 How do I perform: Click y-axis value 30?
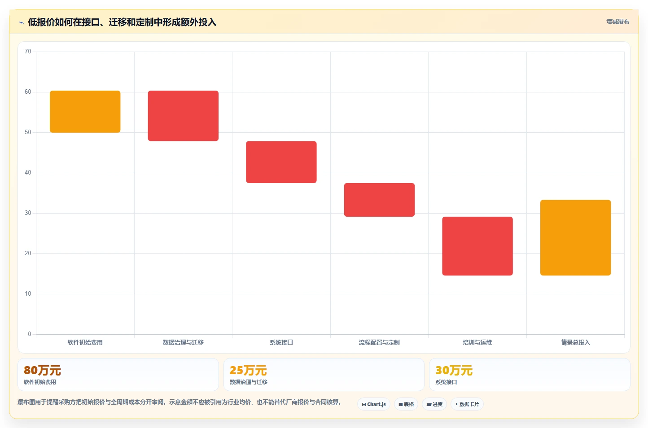28,213
